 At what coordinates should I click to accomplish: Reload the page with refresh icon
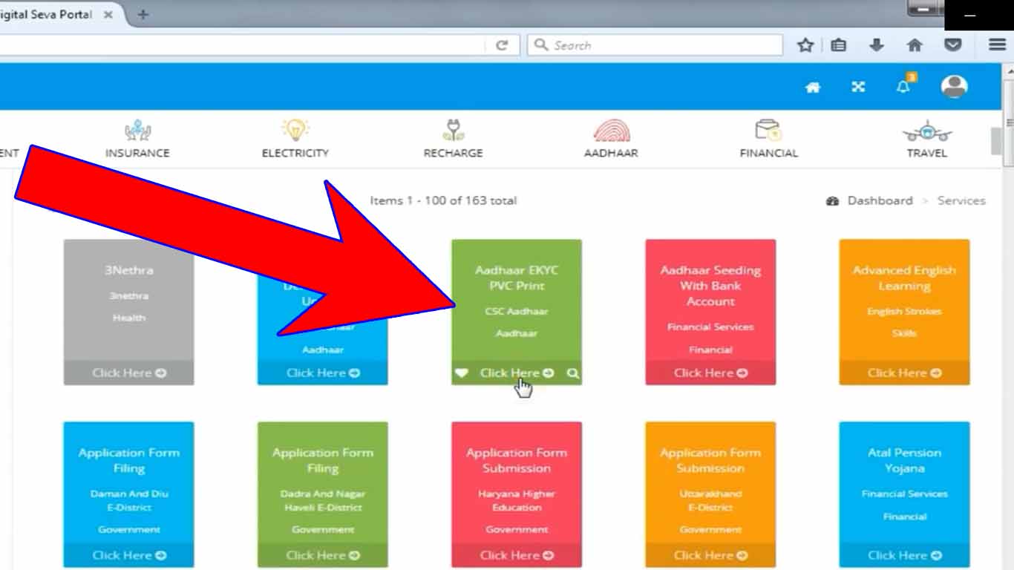502,45
